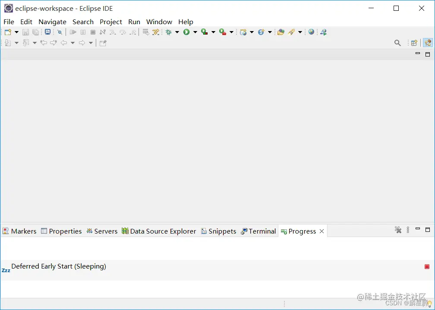The width and height of the screenshot is (435, 310).
Task: Open the Run menu
Action: (x=134, y=22)
